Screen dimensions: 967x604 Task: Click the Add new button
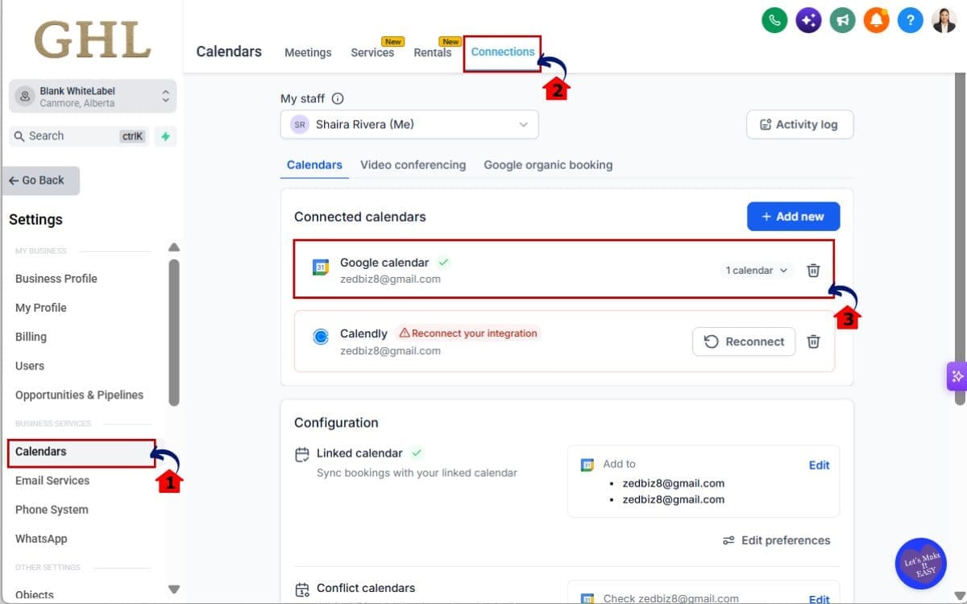coord(794,217)
